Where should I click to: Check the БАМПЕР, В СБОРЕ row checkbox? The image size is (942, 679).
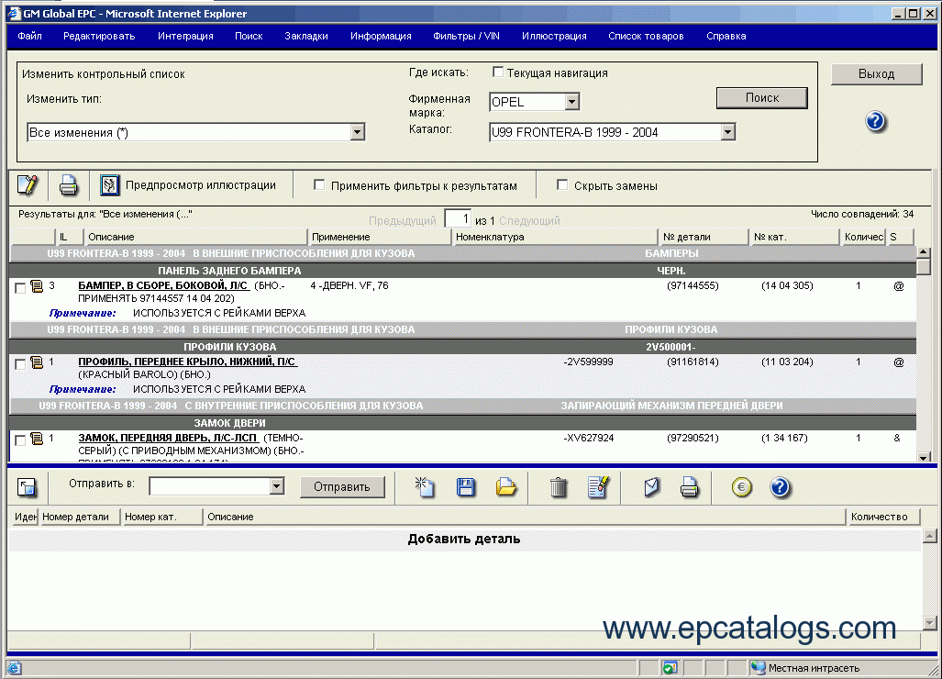pos(20,288)
